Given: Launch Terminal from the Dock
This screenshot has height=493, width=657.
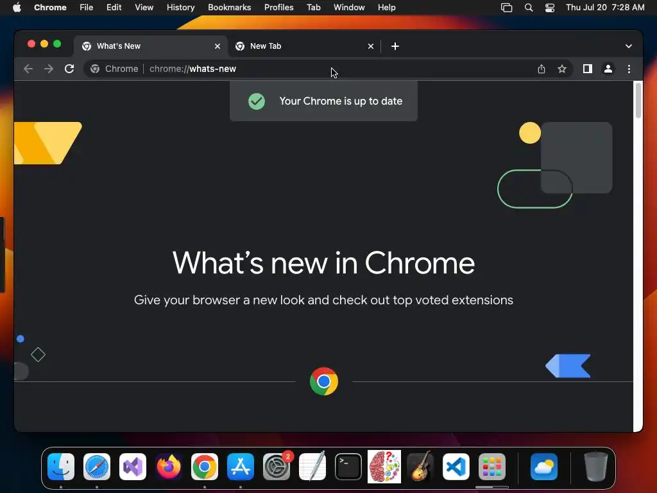Looking at the screenshot, I should point(348,467).
